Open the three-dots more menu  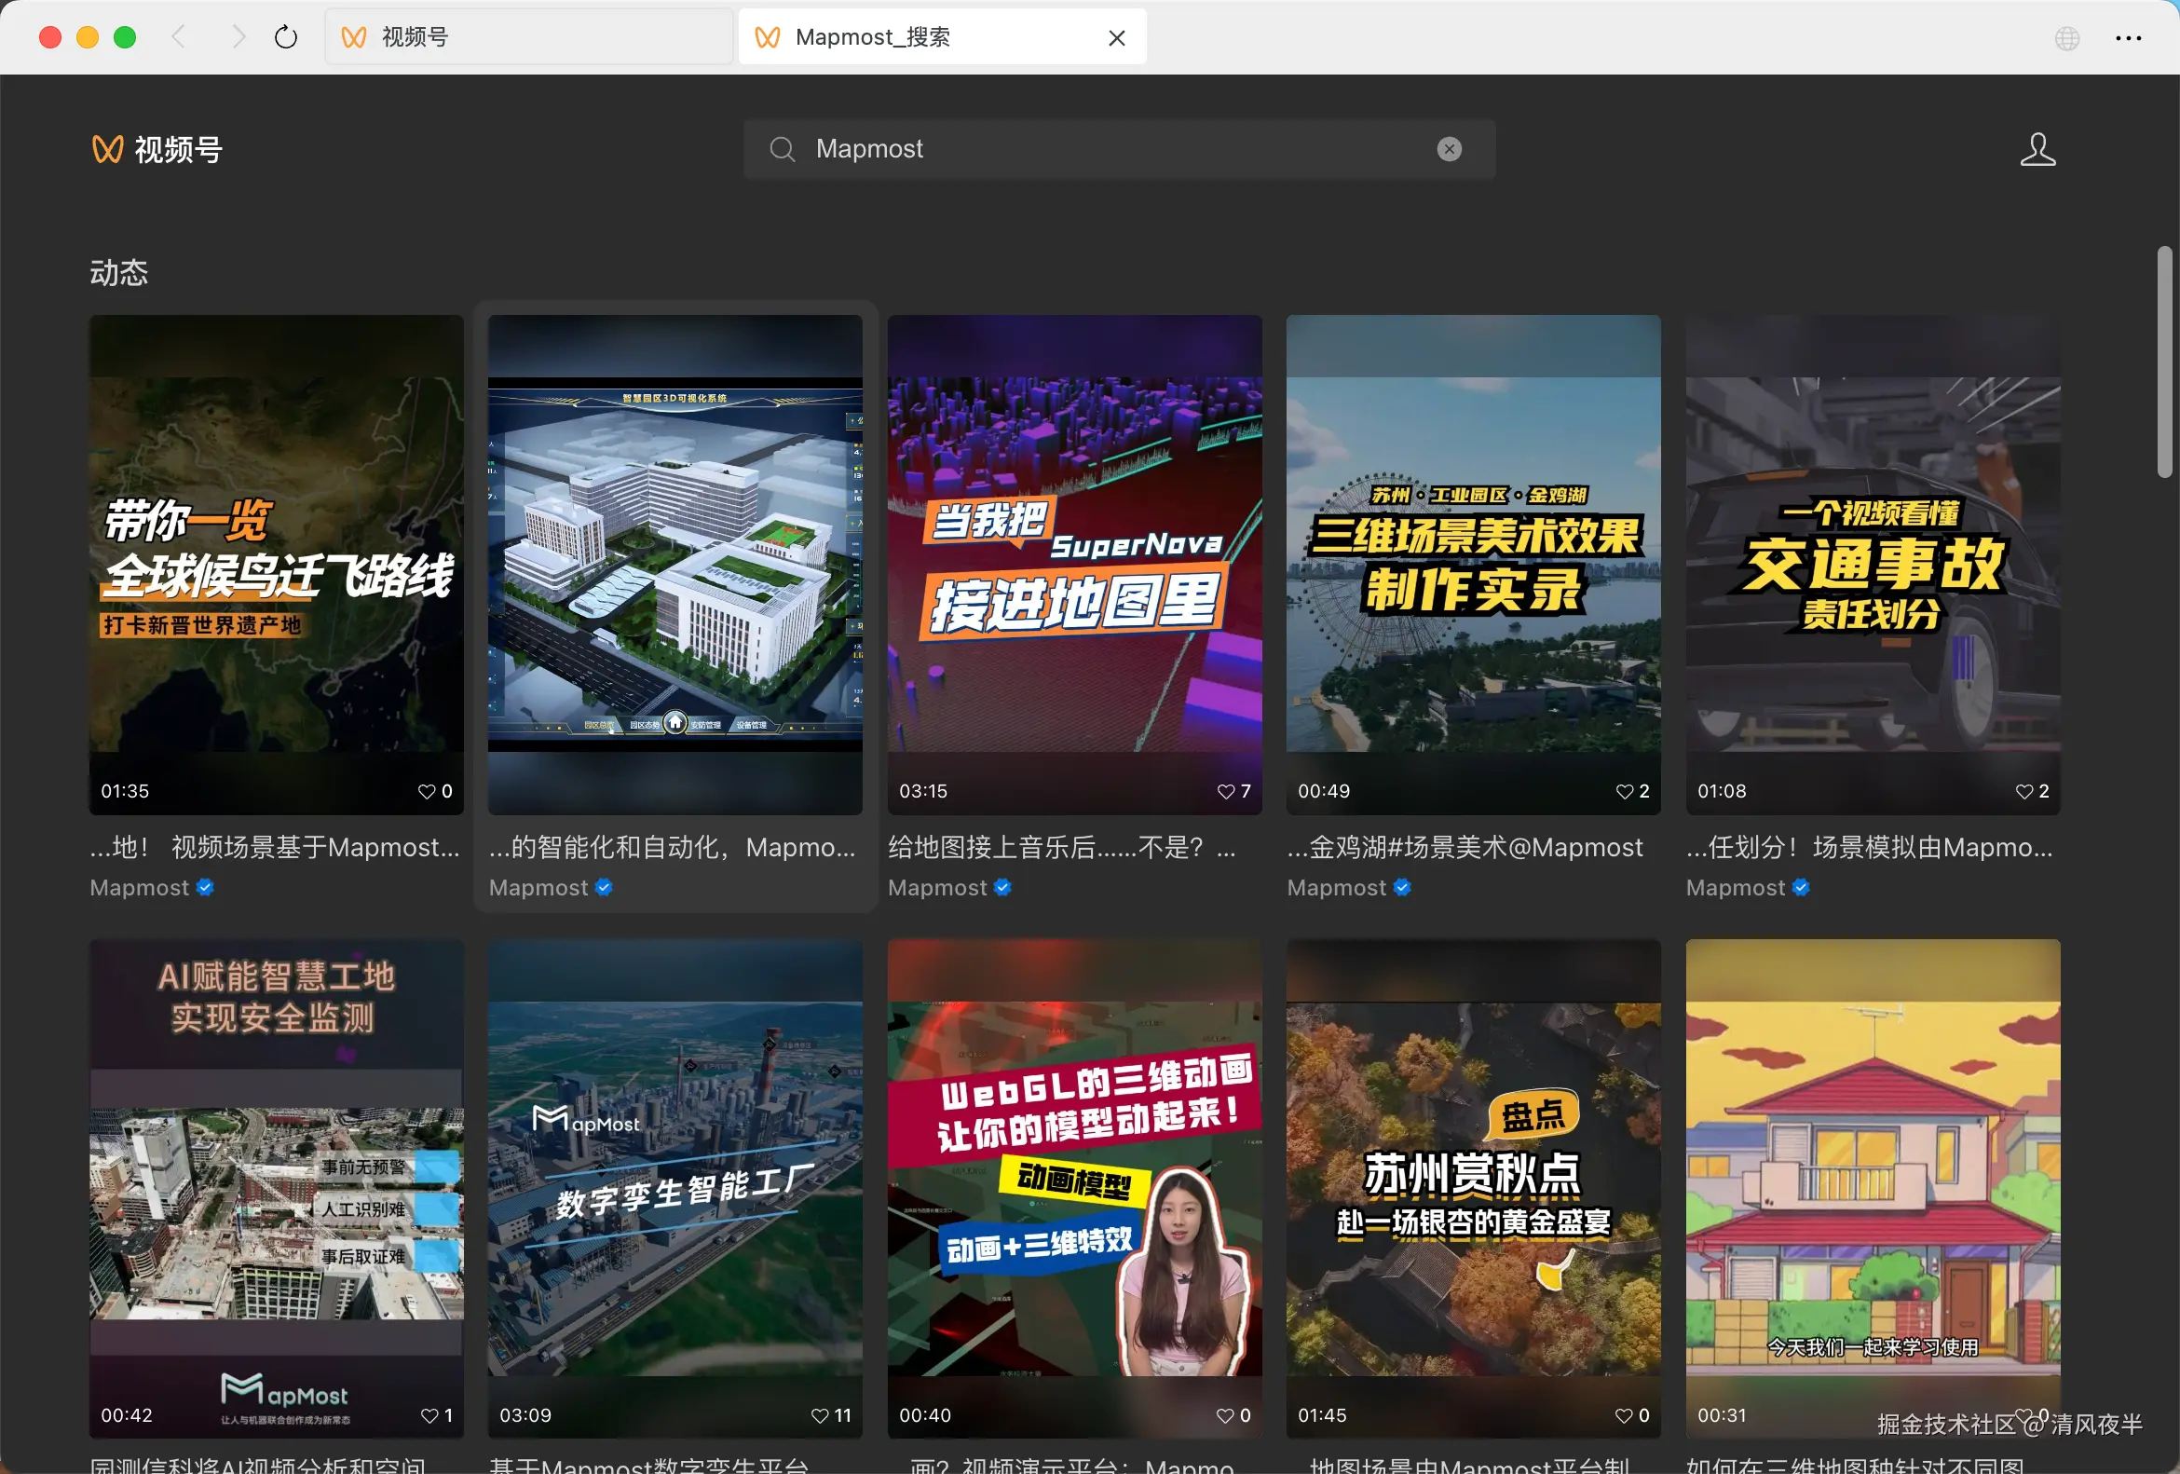2128,38
